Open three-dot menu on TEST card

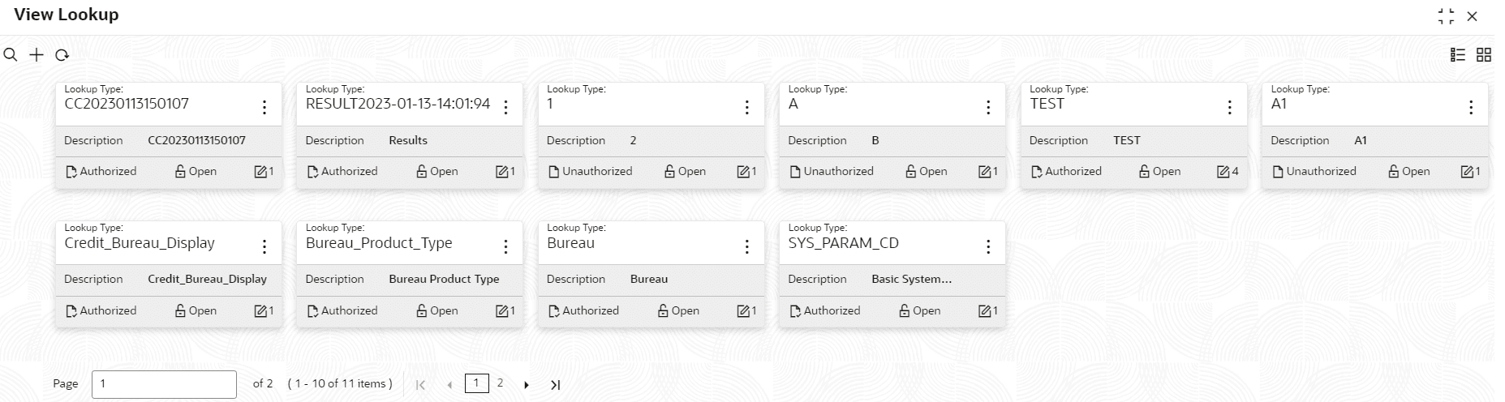tap(1229, 107)
